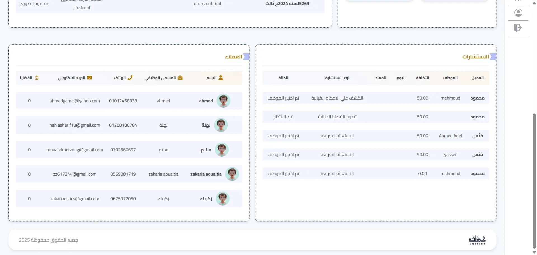The width and height of the screenshot is (537, 255).
Task: Click the العميل column header
Action: [477, 78]
